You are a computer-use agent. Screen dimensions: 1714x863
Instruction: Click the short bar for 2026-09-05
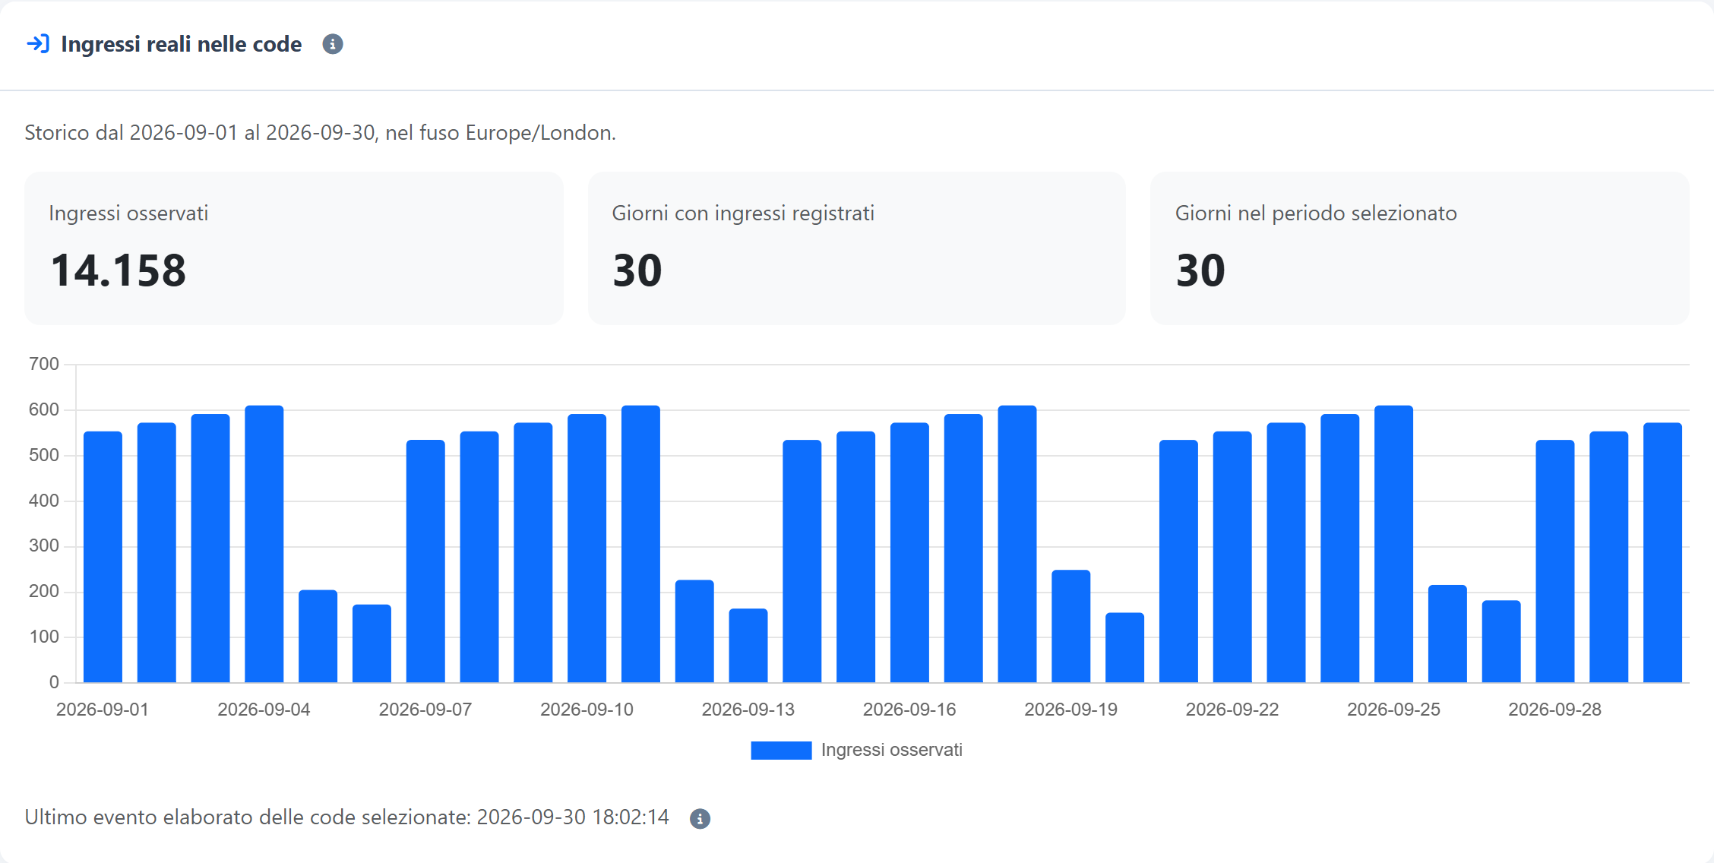point(318,636)
